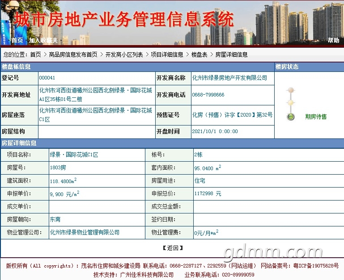Select the 开发商地址 address value

point(95,95)
